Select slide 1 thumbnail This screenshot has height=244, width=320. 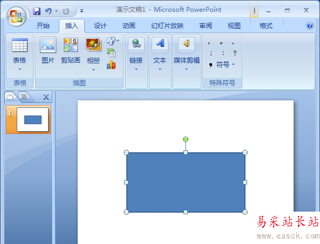coord(29,120)
